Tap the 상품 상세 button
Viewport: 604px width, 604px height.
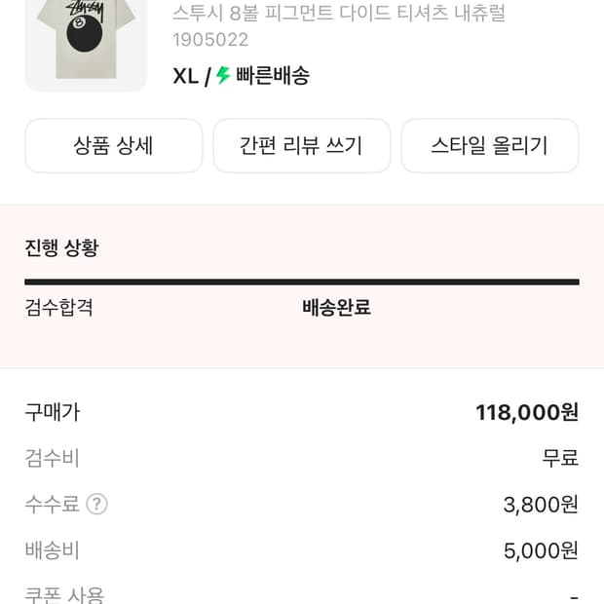[x=113, y=146]
